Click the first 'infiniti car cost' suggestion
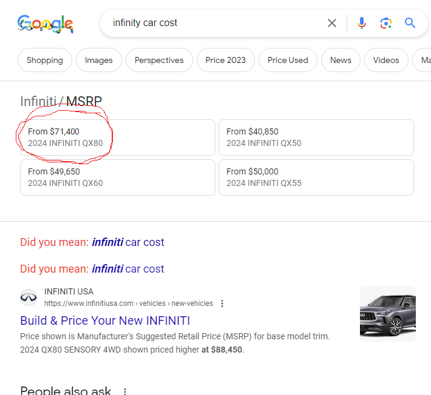 [x=128, y=242]
